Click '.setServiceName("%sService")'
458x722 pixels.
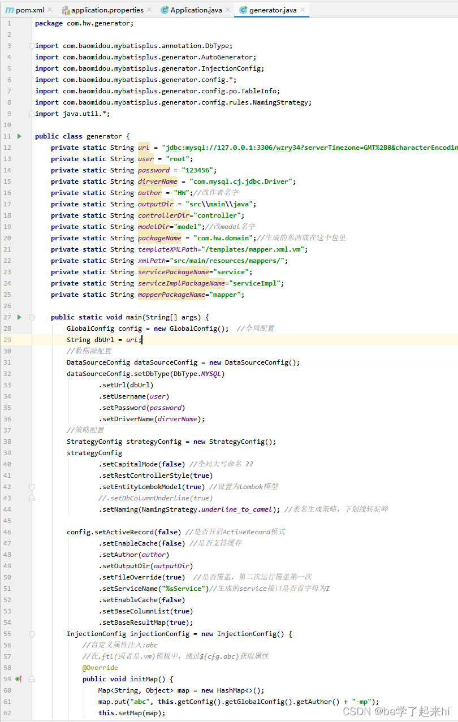click(154, 589)
